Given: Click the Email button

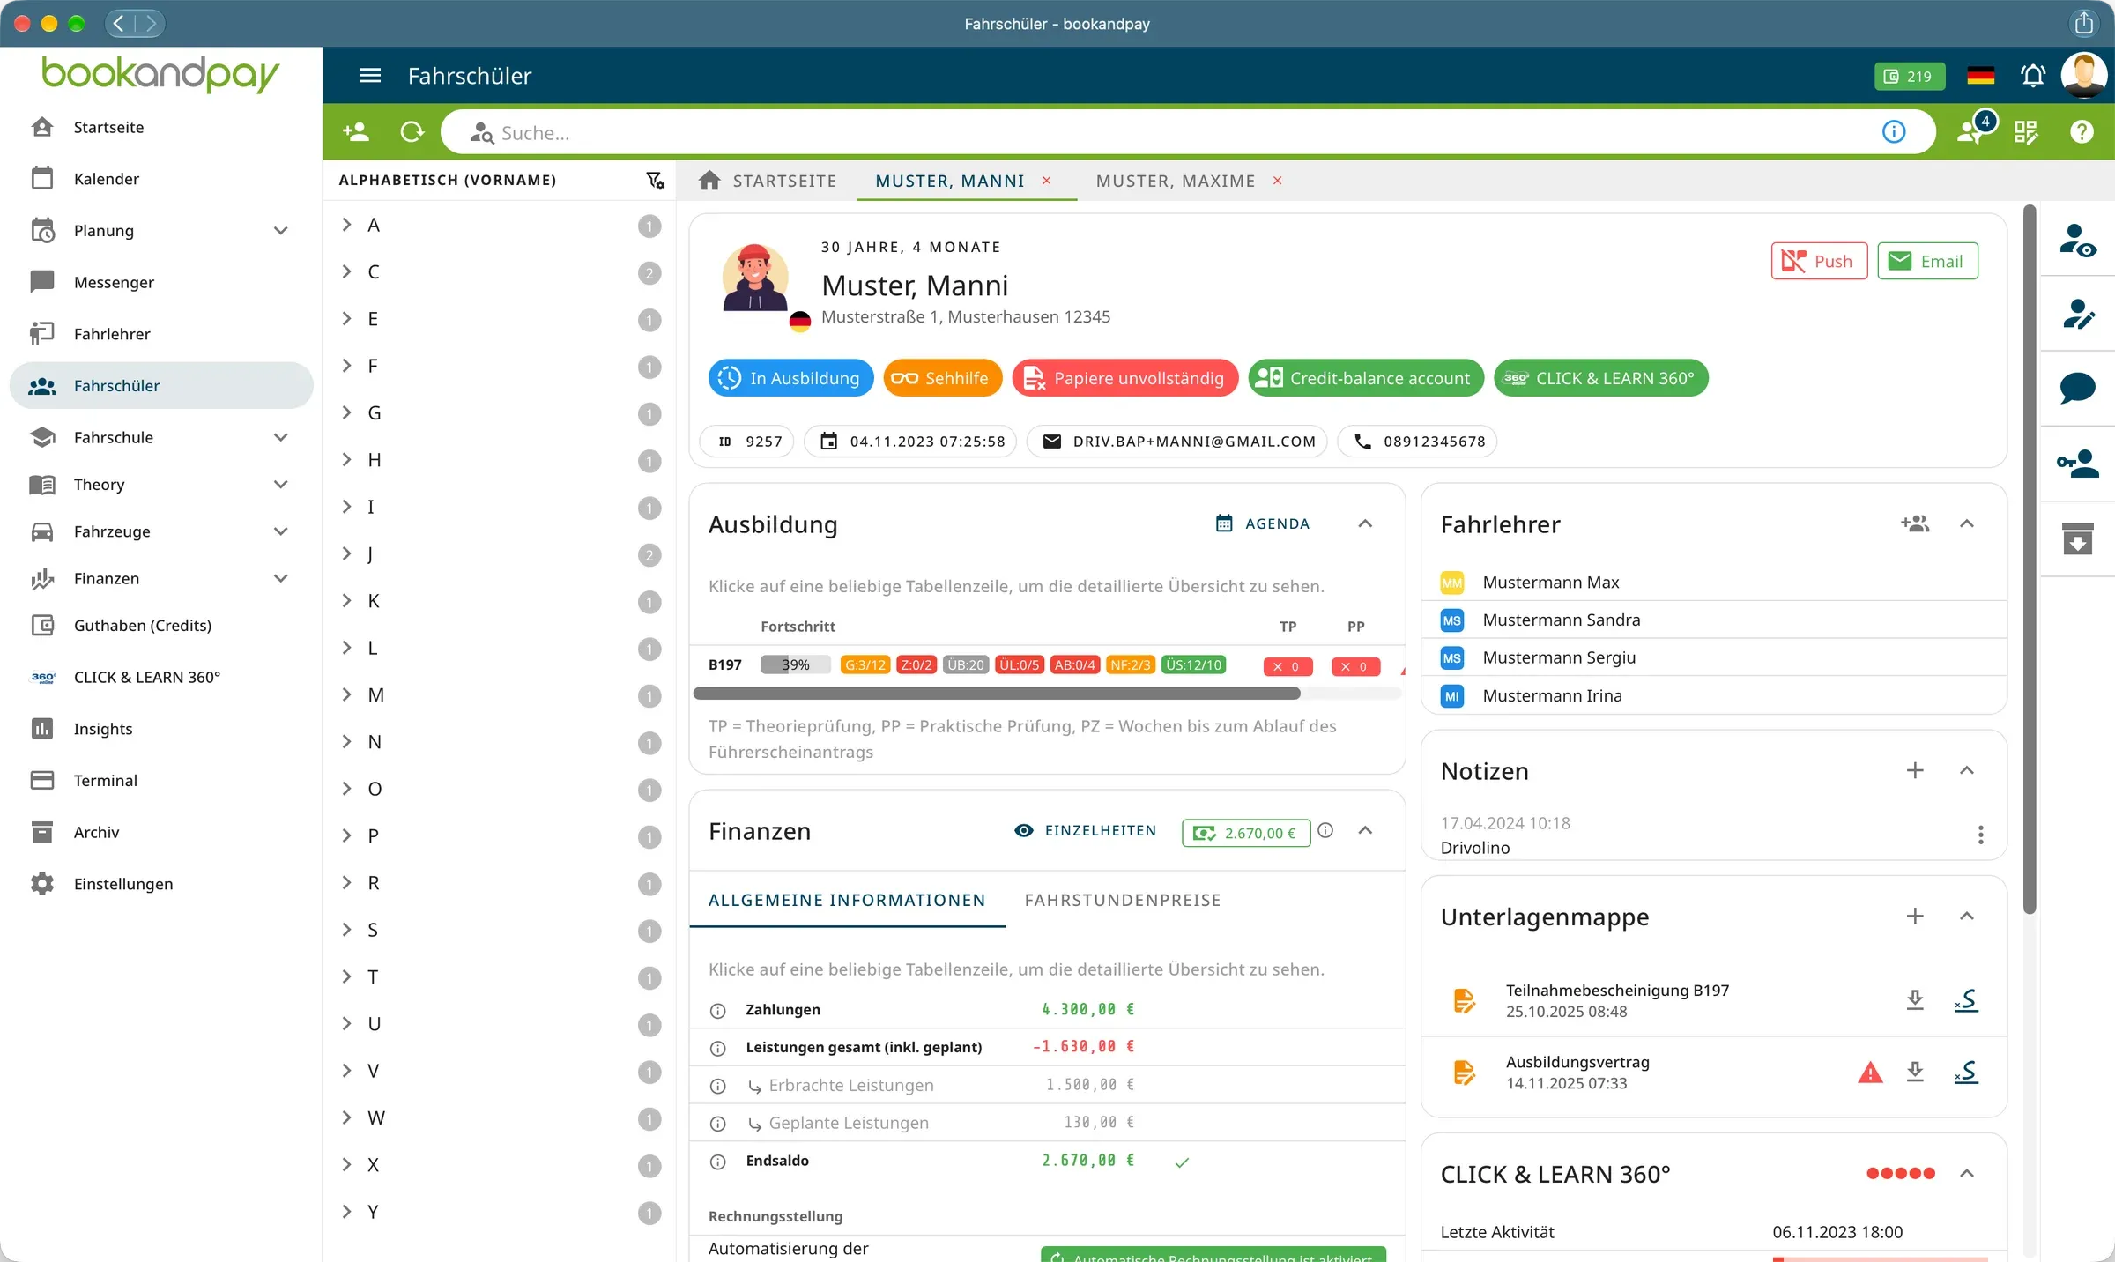Looking at the screenshot, I should coord(1927,261).
